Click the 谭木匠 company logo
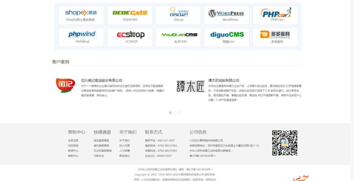 click(190, 87)
